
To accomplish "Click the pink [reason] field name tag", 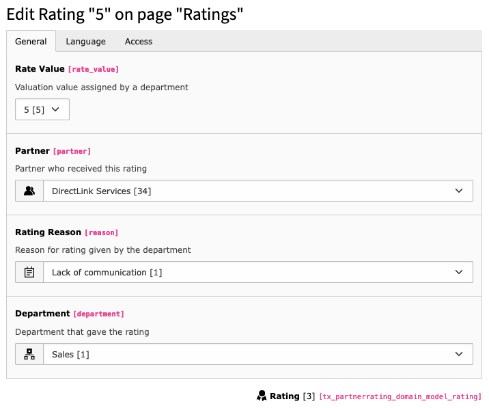I will [x=101, y=232].
